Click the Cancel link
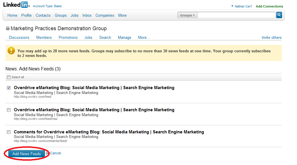The image size is (297, 165). [55, 153]
